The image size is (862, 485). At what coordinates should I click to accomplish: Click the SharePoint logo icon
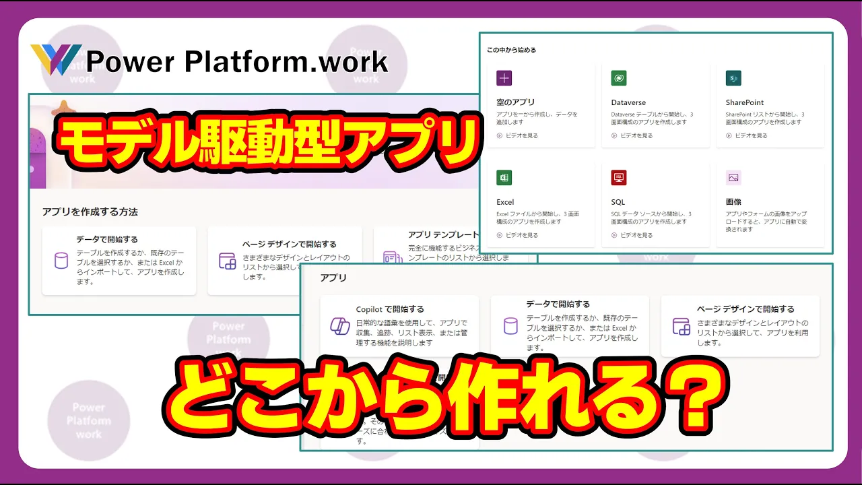coord(733,78)
